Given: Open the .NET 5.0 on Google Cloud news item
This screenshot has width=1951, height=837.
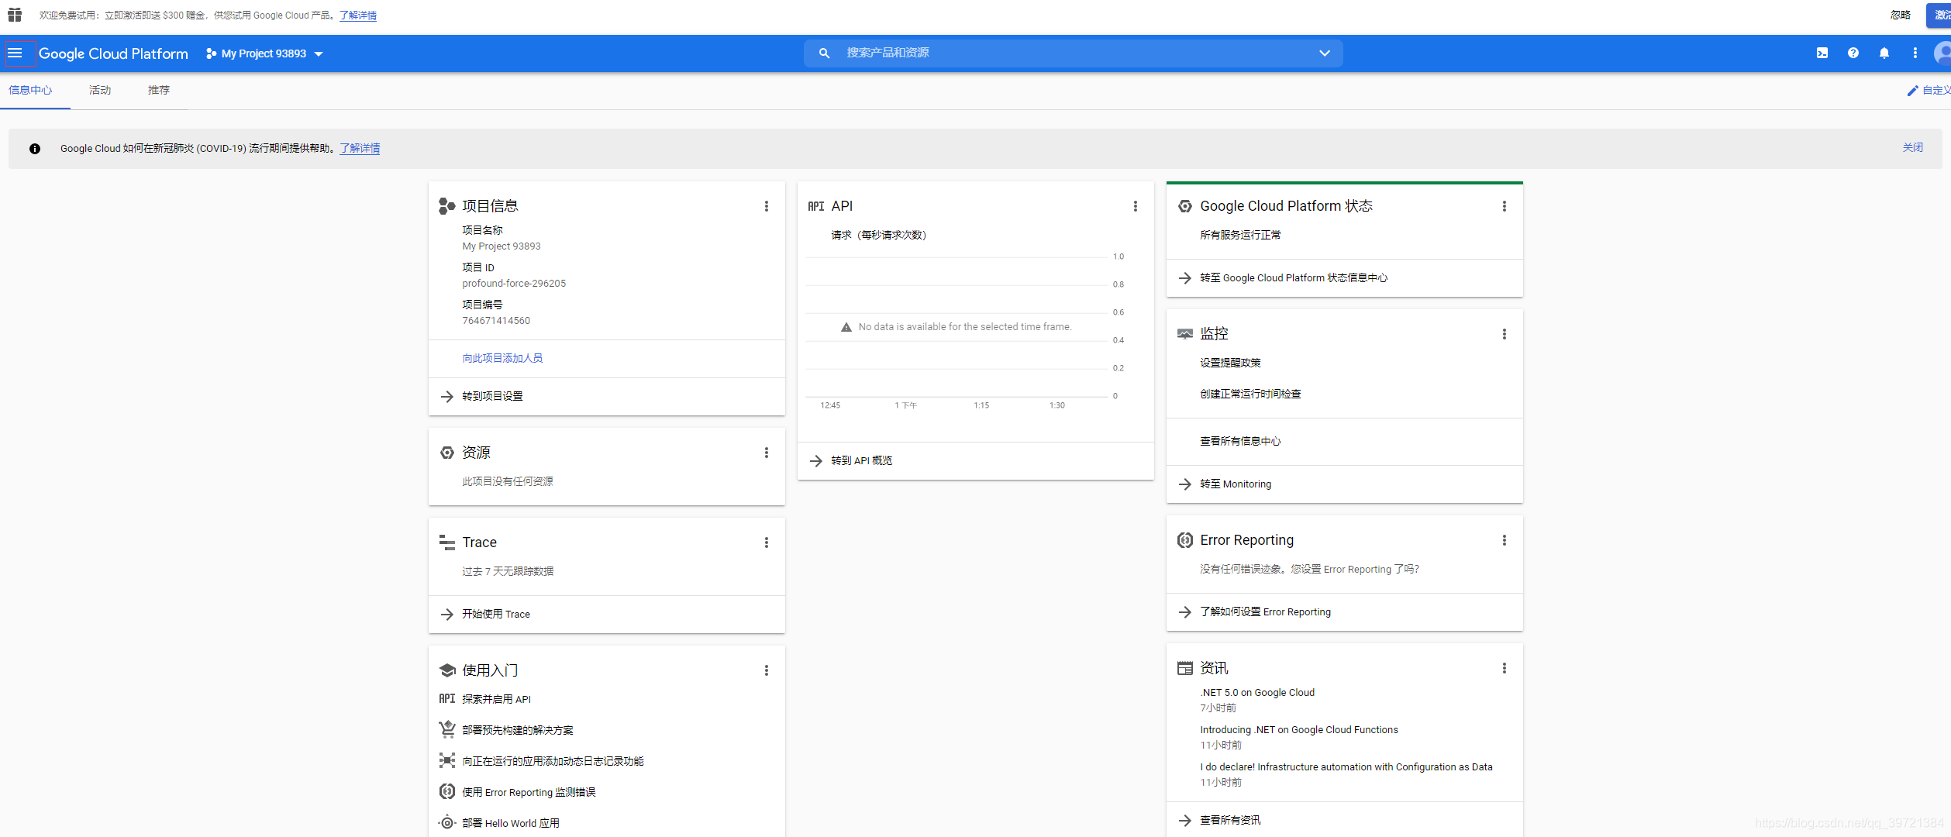Looking at the screenshot, I should click(x=1256, y=692).
